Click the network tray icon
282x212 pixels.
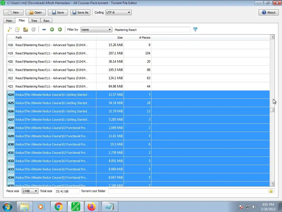click(248, 207)
